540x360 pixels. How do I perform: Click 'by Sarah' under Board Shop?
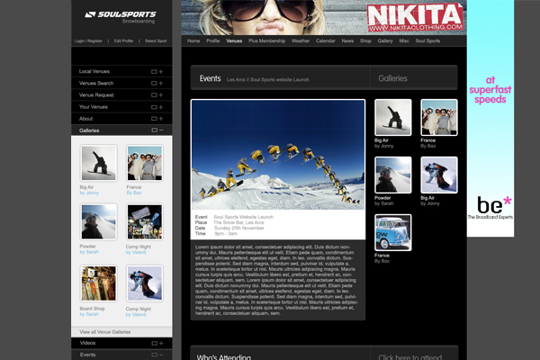pyautogui.click(x=89, y=314)
